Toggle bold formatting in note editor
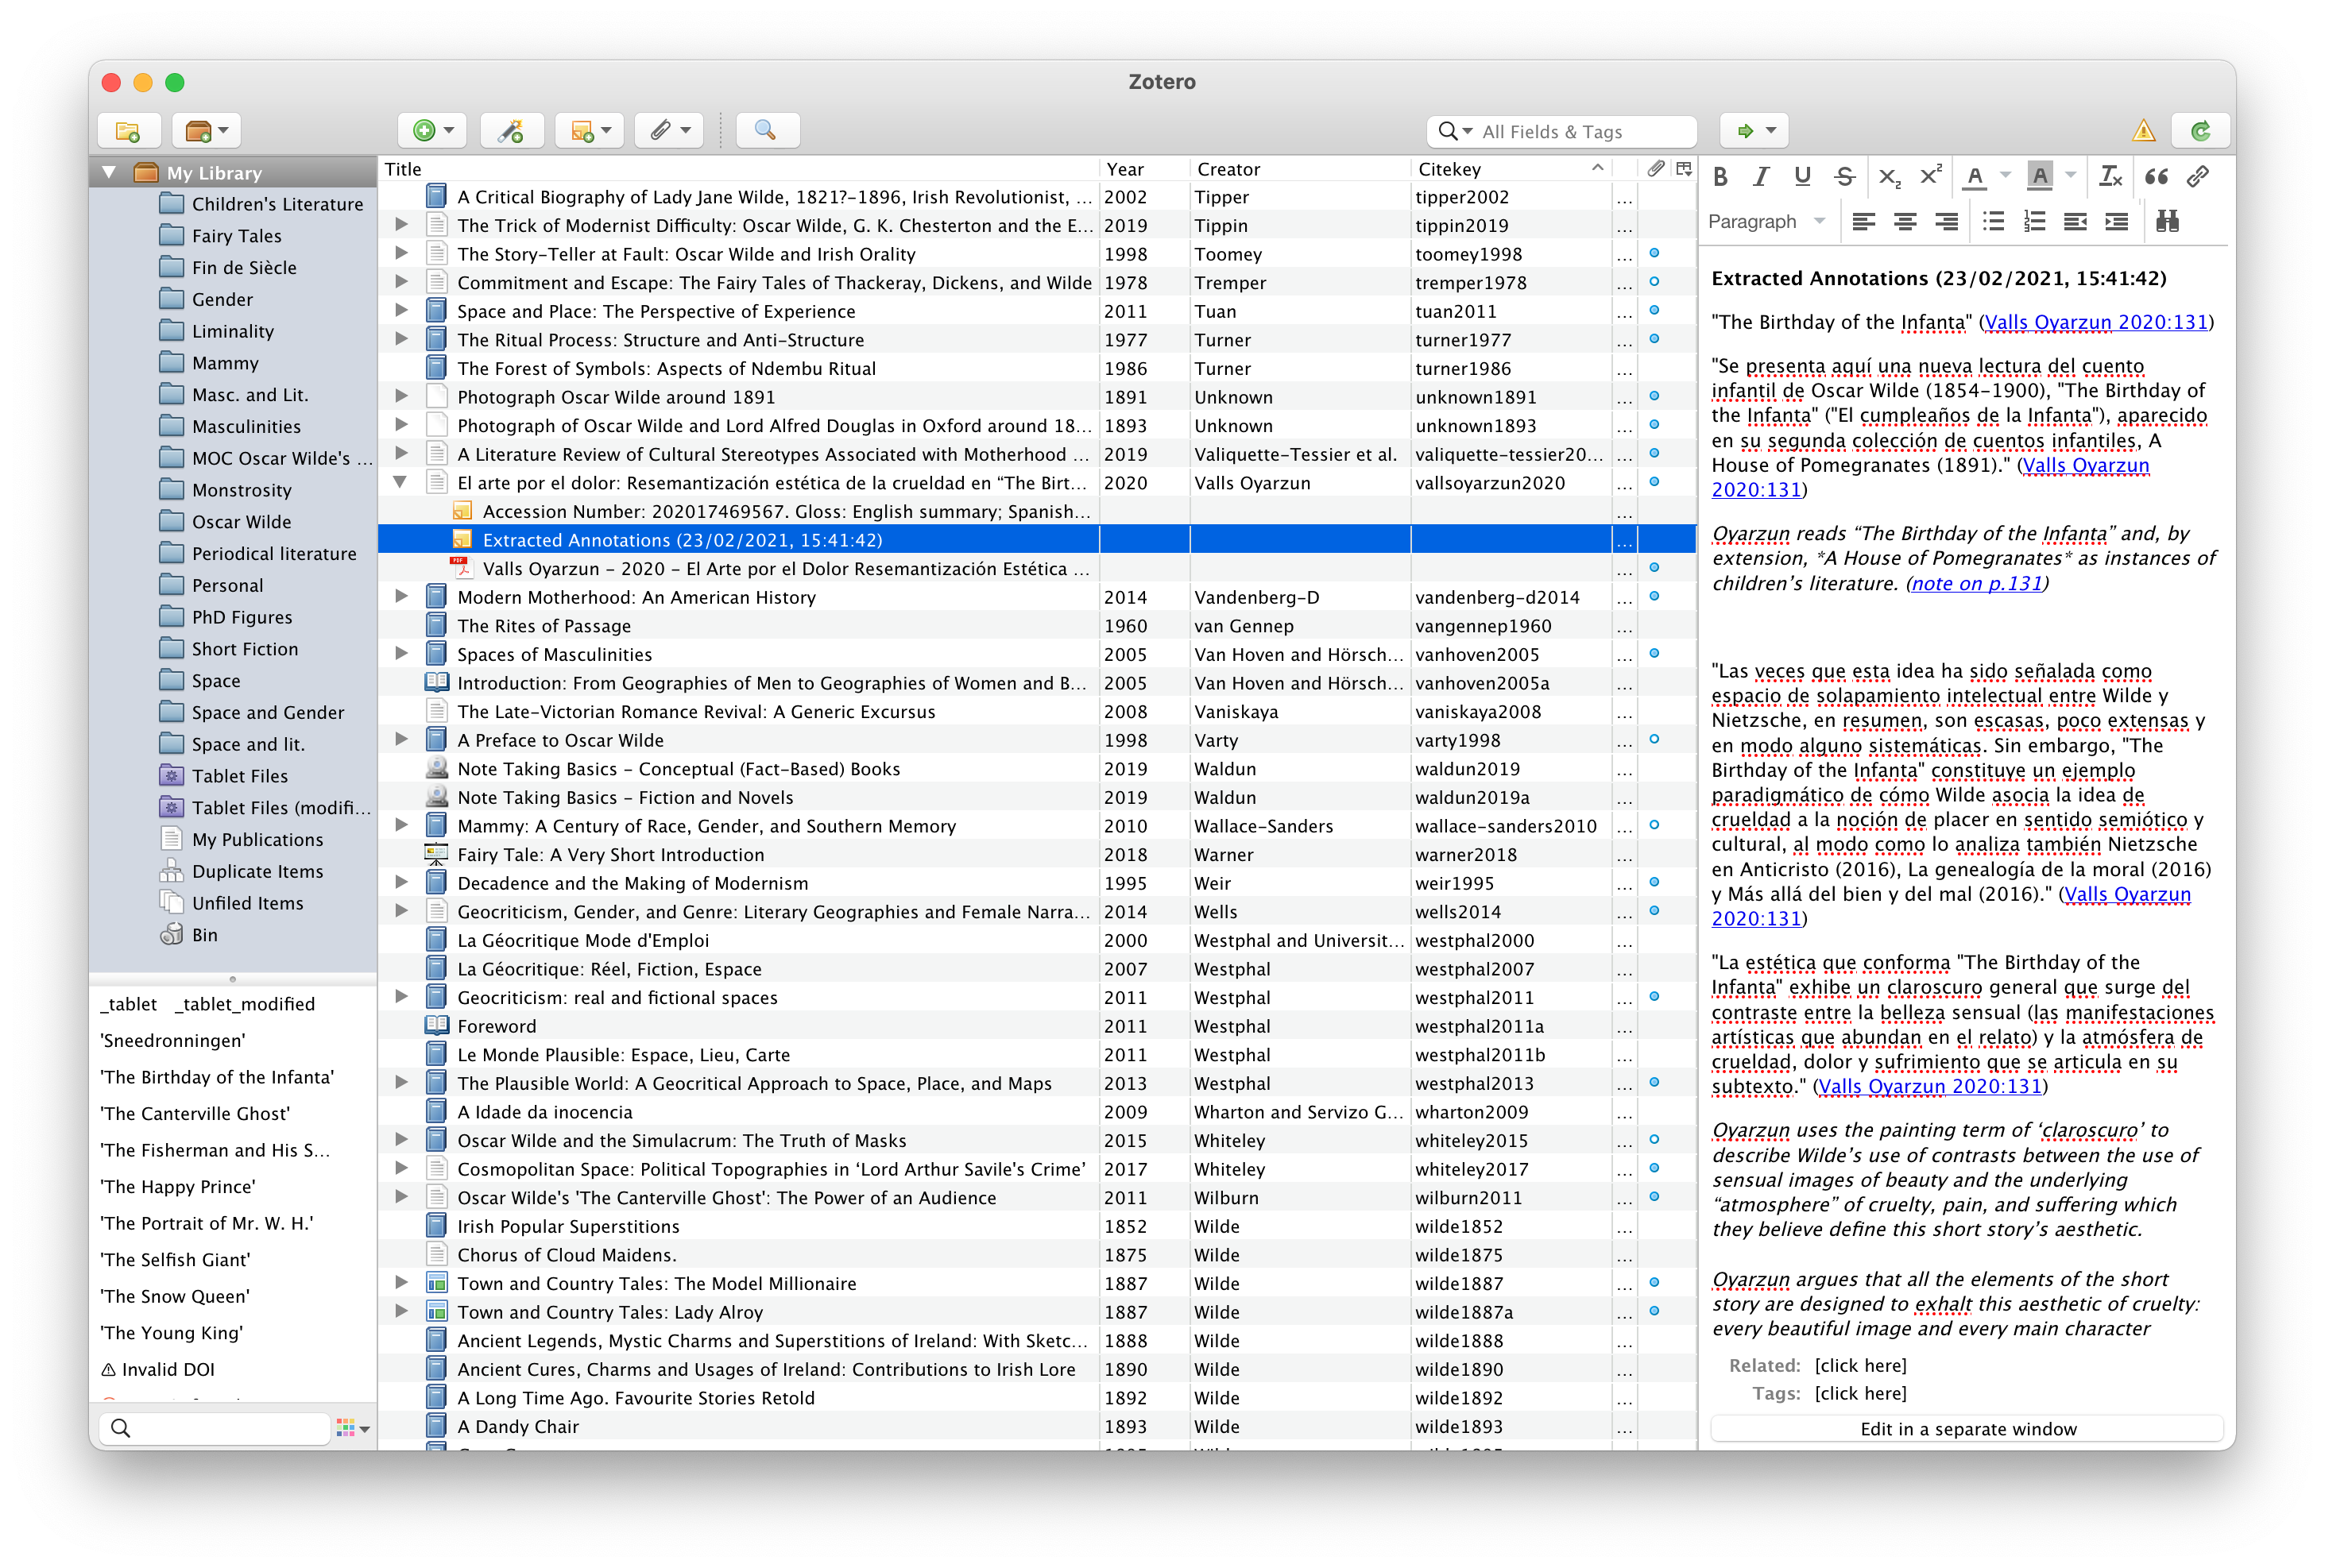 [1720, 177]
